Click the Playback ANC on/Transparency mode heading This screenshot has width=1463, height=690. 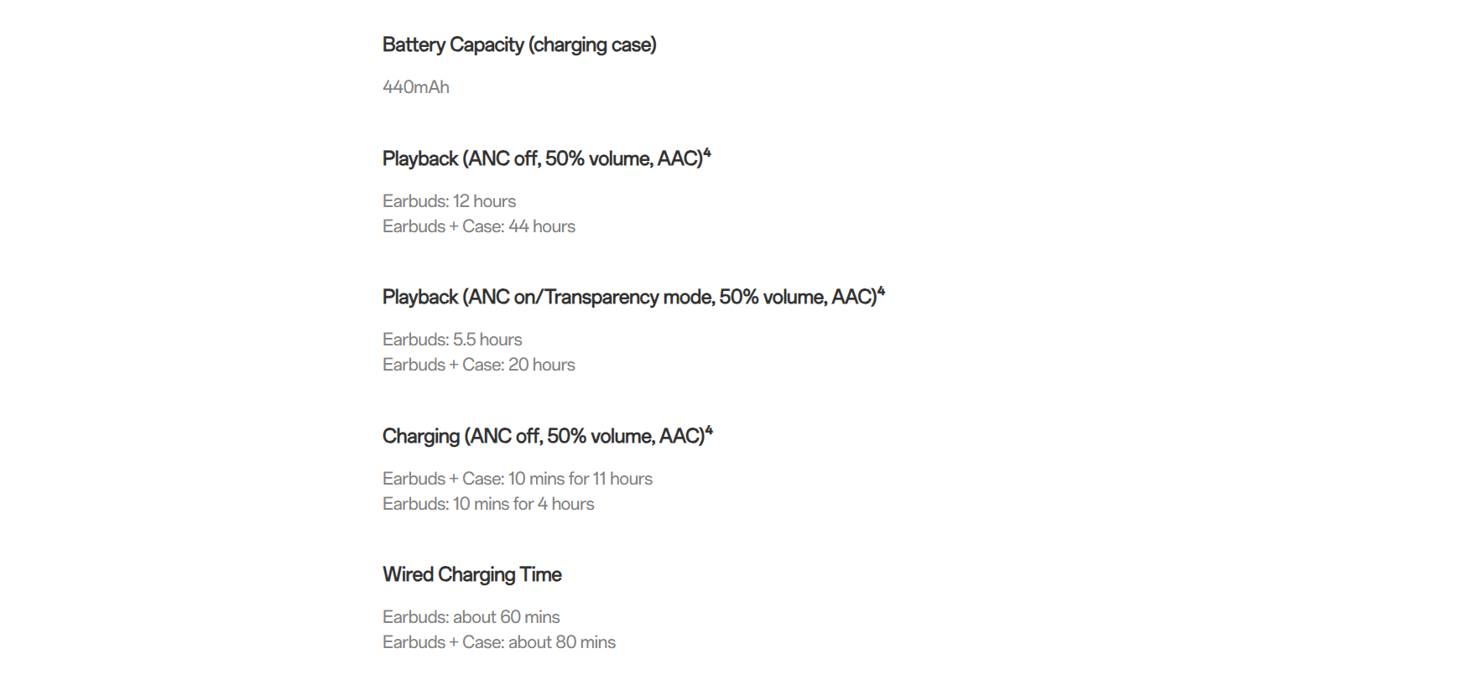click(633, 297)
